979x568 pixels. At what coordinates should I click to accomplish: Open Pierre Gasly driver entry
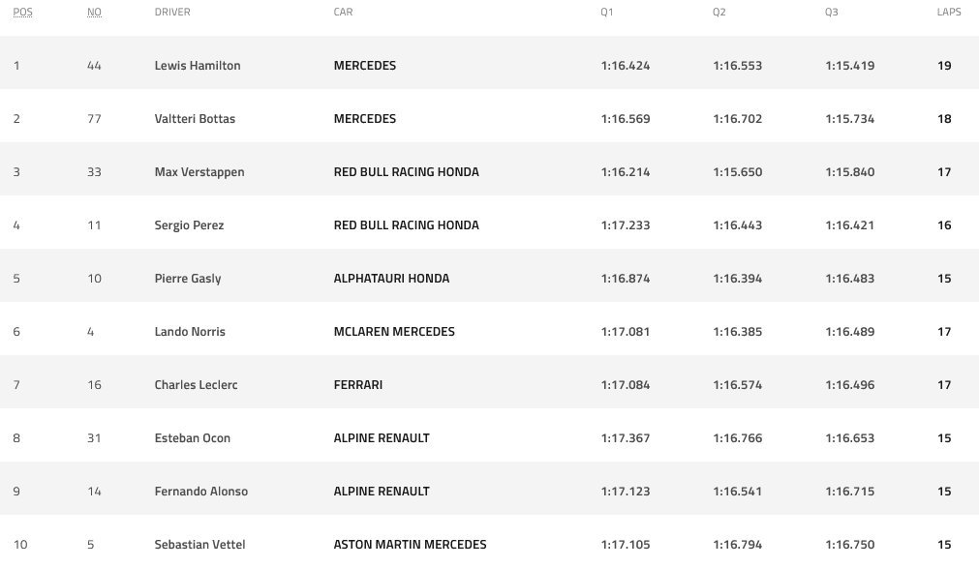click(188, 279)
